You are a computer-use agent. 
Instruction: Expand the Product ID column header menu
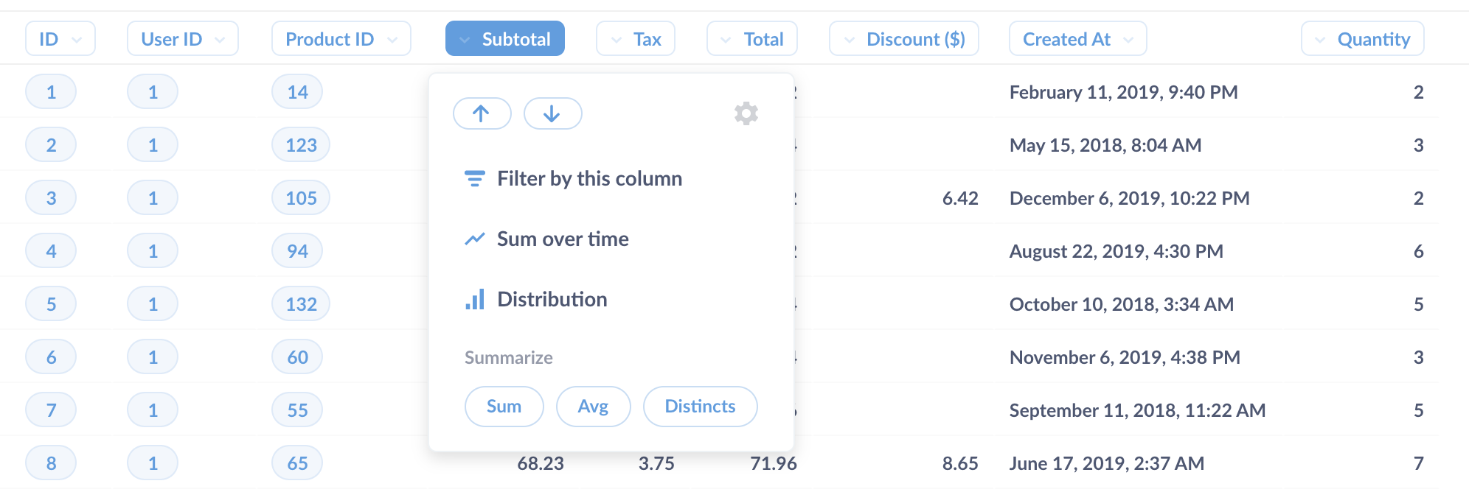pyautogui.click(x=341, y=39)
